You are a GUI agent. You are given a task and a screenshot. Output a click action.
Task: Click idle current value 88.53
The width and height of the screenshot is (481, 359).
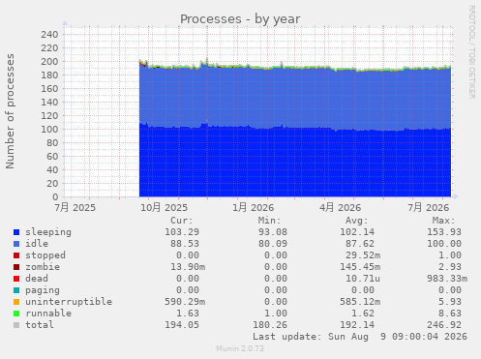[185, 244]
